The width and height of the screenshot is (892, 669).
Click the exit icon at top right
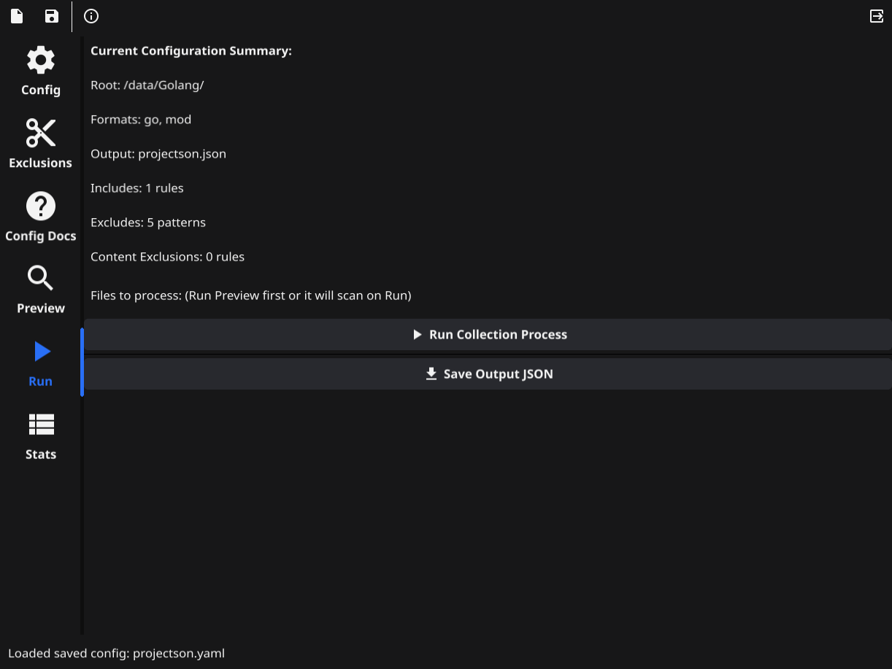(877, 16)
